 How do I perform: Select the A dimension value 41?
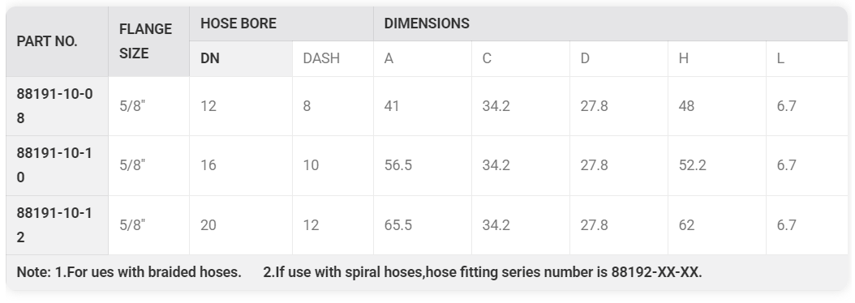click(x=392, y=105)
